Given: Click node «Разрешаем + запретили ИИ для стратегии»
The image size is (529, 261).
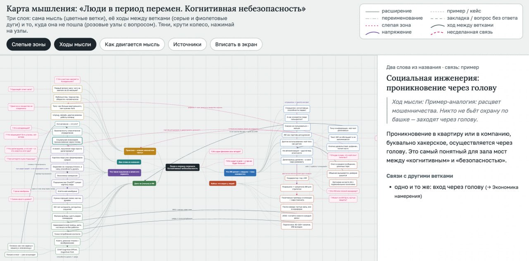Looking at the screenshot, I should point(297,187).
